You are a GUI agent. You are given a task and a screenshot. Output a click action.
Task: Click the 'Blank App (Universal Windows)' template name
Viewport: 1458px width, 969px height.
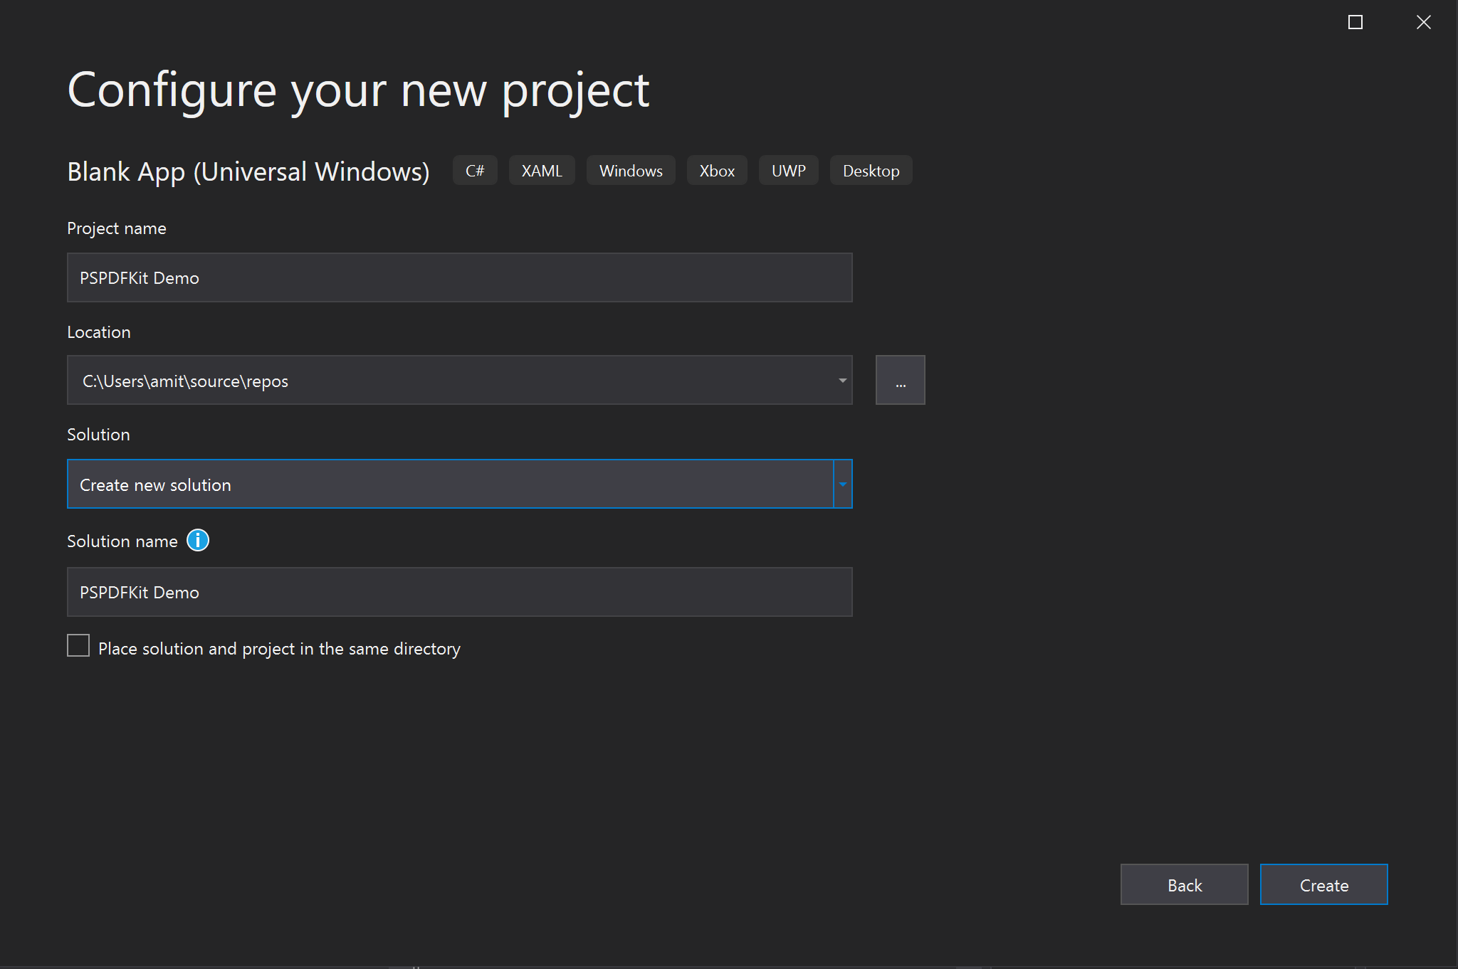point(248,171)
